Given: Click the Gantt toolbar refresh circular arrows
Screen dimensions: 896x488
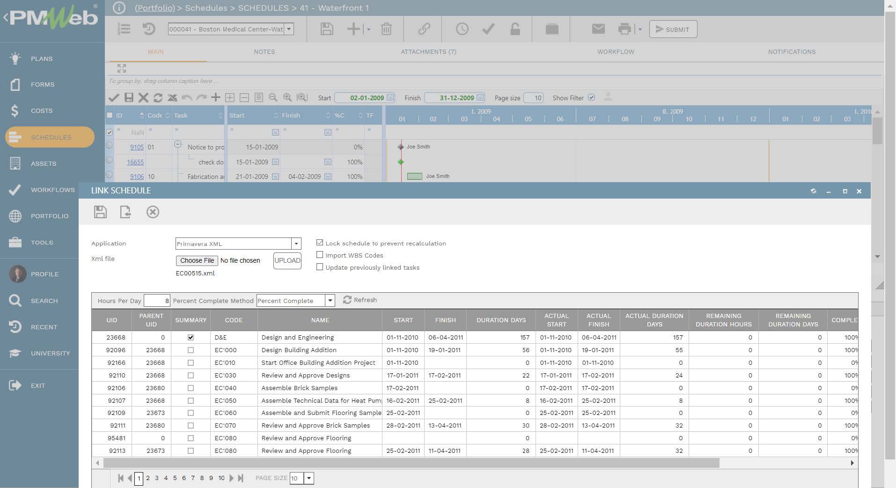Looking at the screenshot, I should [158, 97].
